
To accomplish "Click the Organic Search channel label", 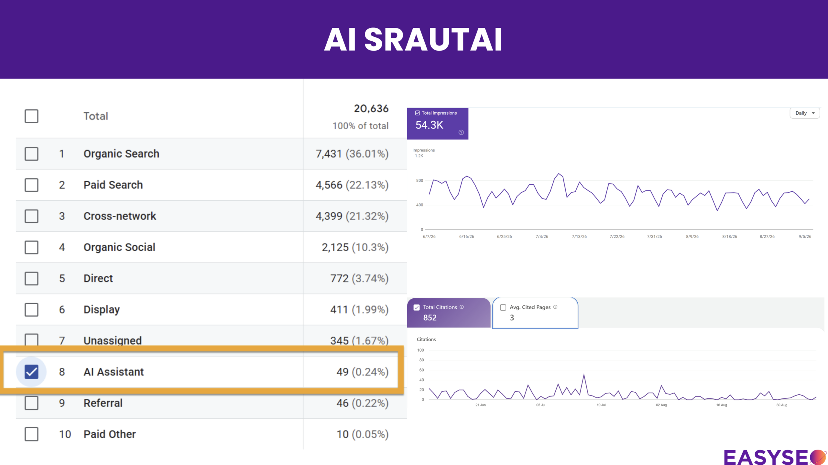I will 121,154.
